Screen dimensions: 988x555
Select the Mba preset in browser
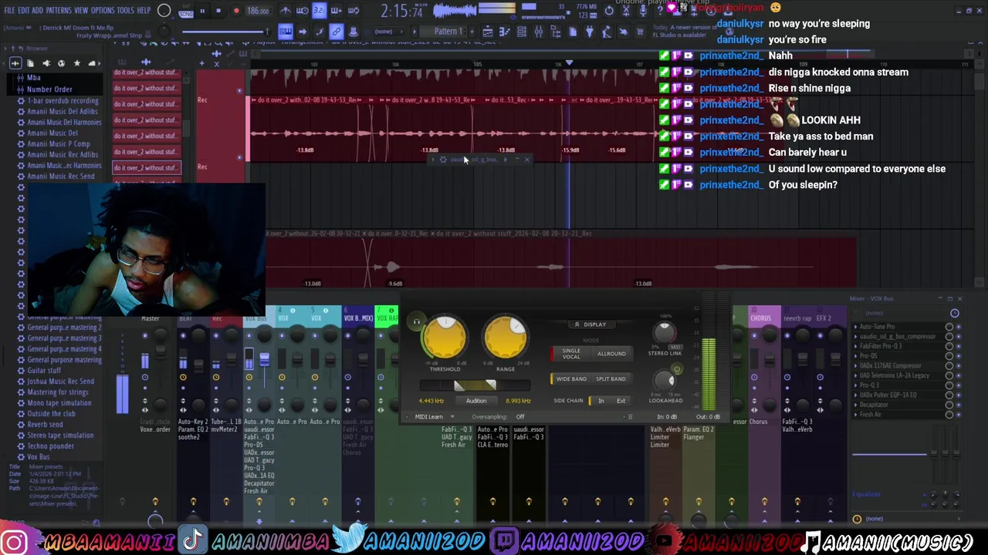point(34,78)
